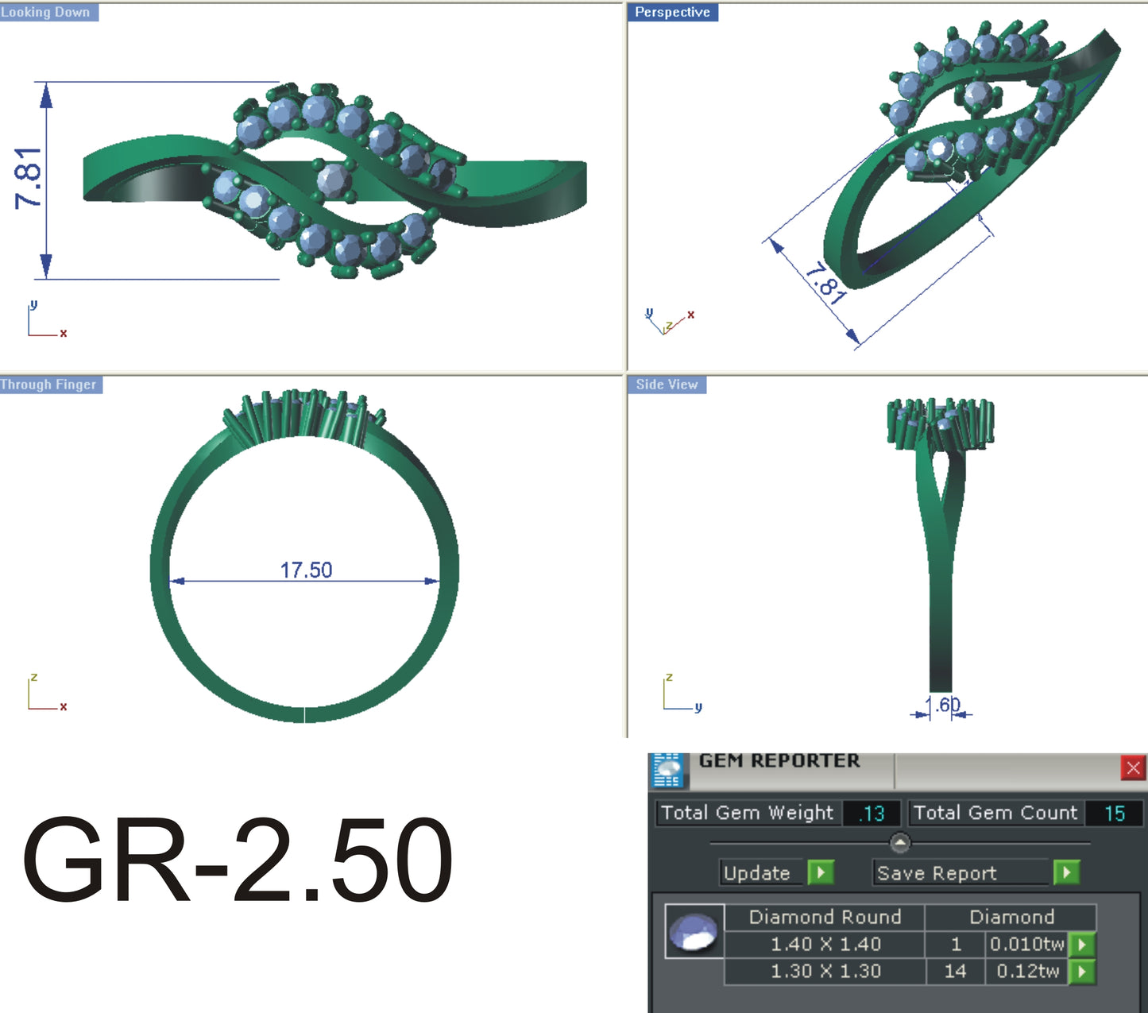Click the Save Report button
This screenshot has width=1148, height=1013.
tap(961, 872)
